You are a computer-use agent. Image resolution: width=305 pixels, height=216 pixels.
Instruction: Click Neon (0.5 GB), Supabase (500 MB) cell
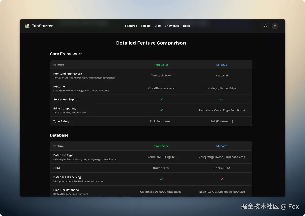click(x=222, y=192)
